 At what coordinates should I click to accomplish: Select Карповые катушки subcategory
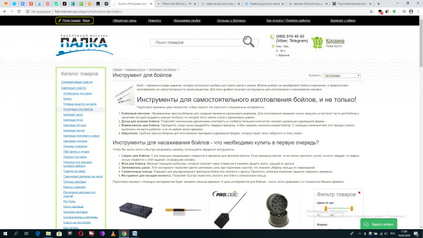(x=75, y=125)
